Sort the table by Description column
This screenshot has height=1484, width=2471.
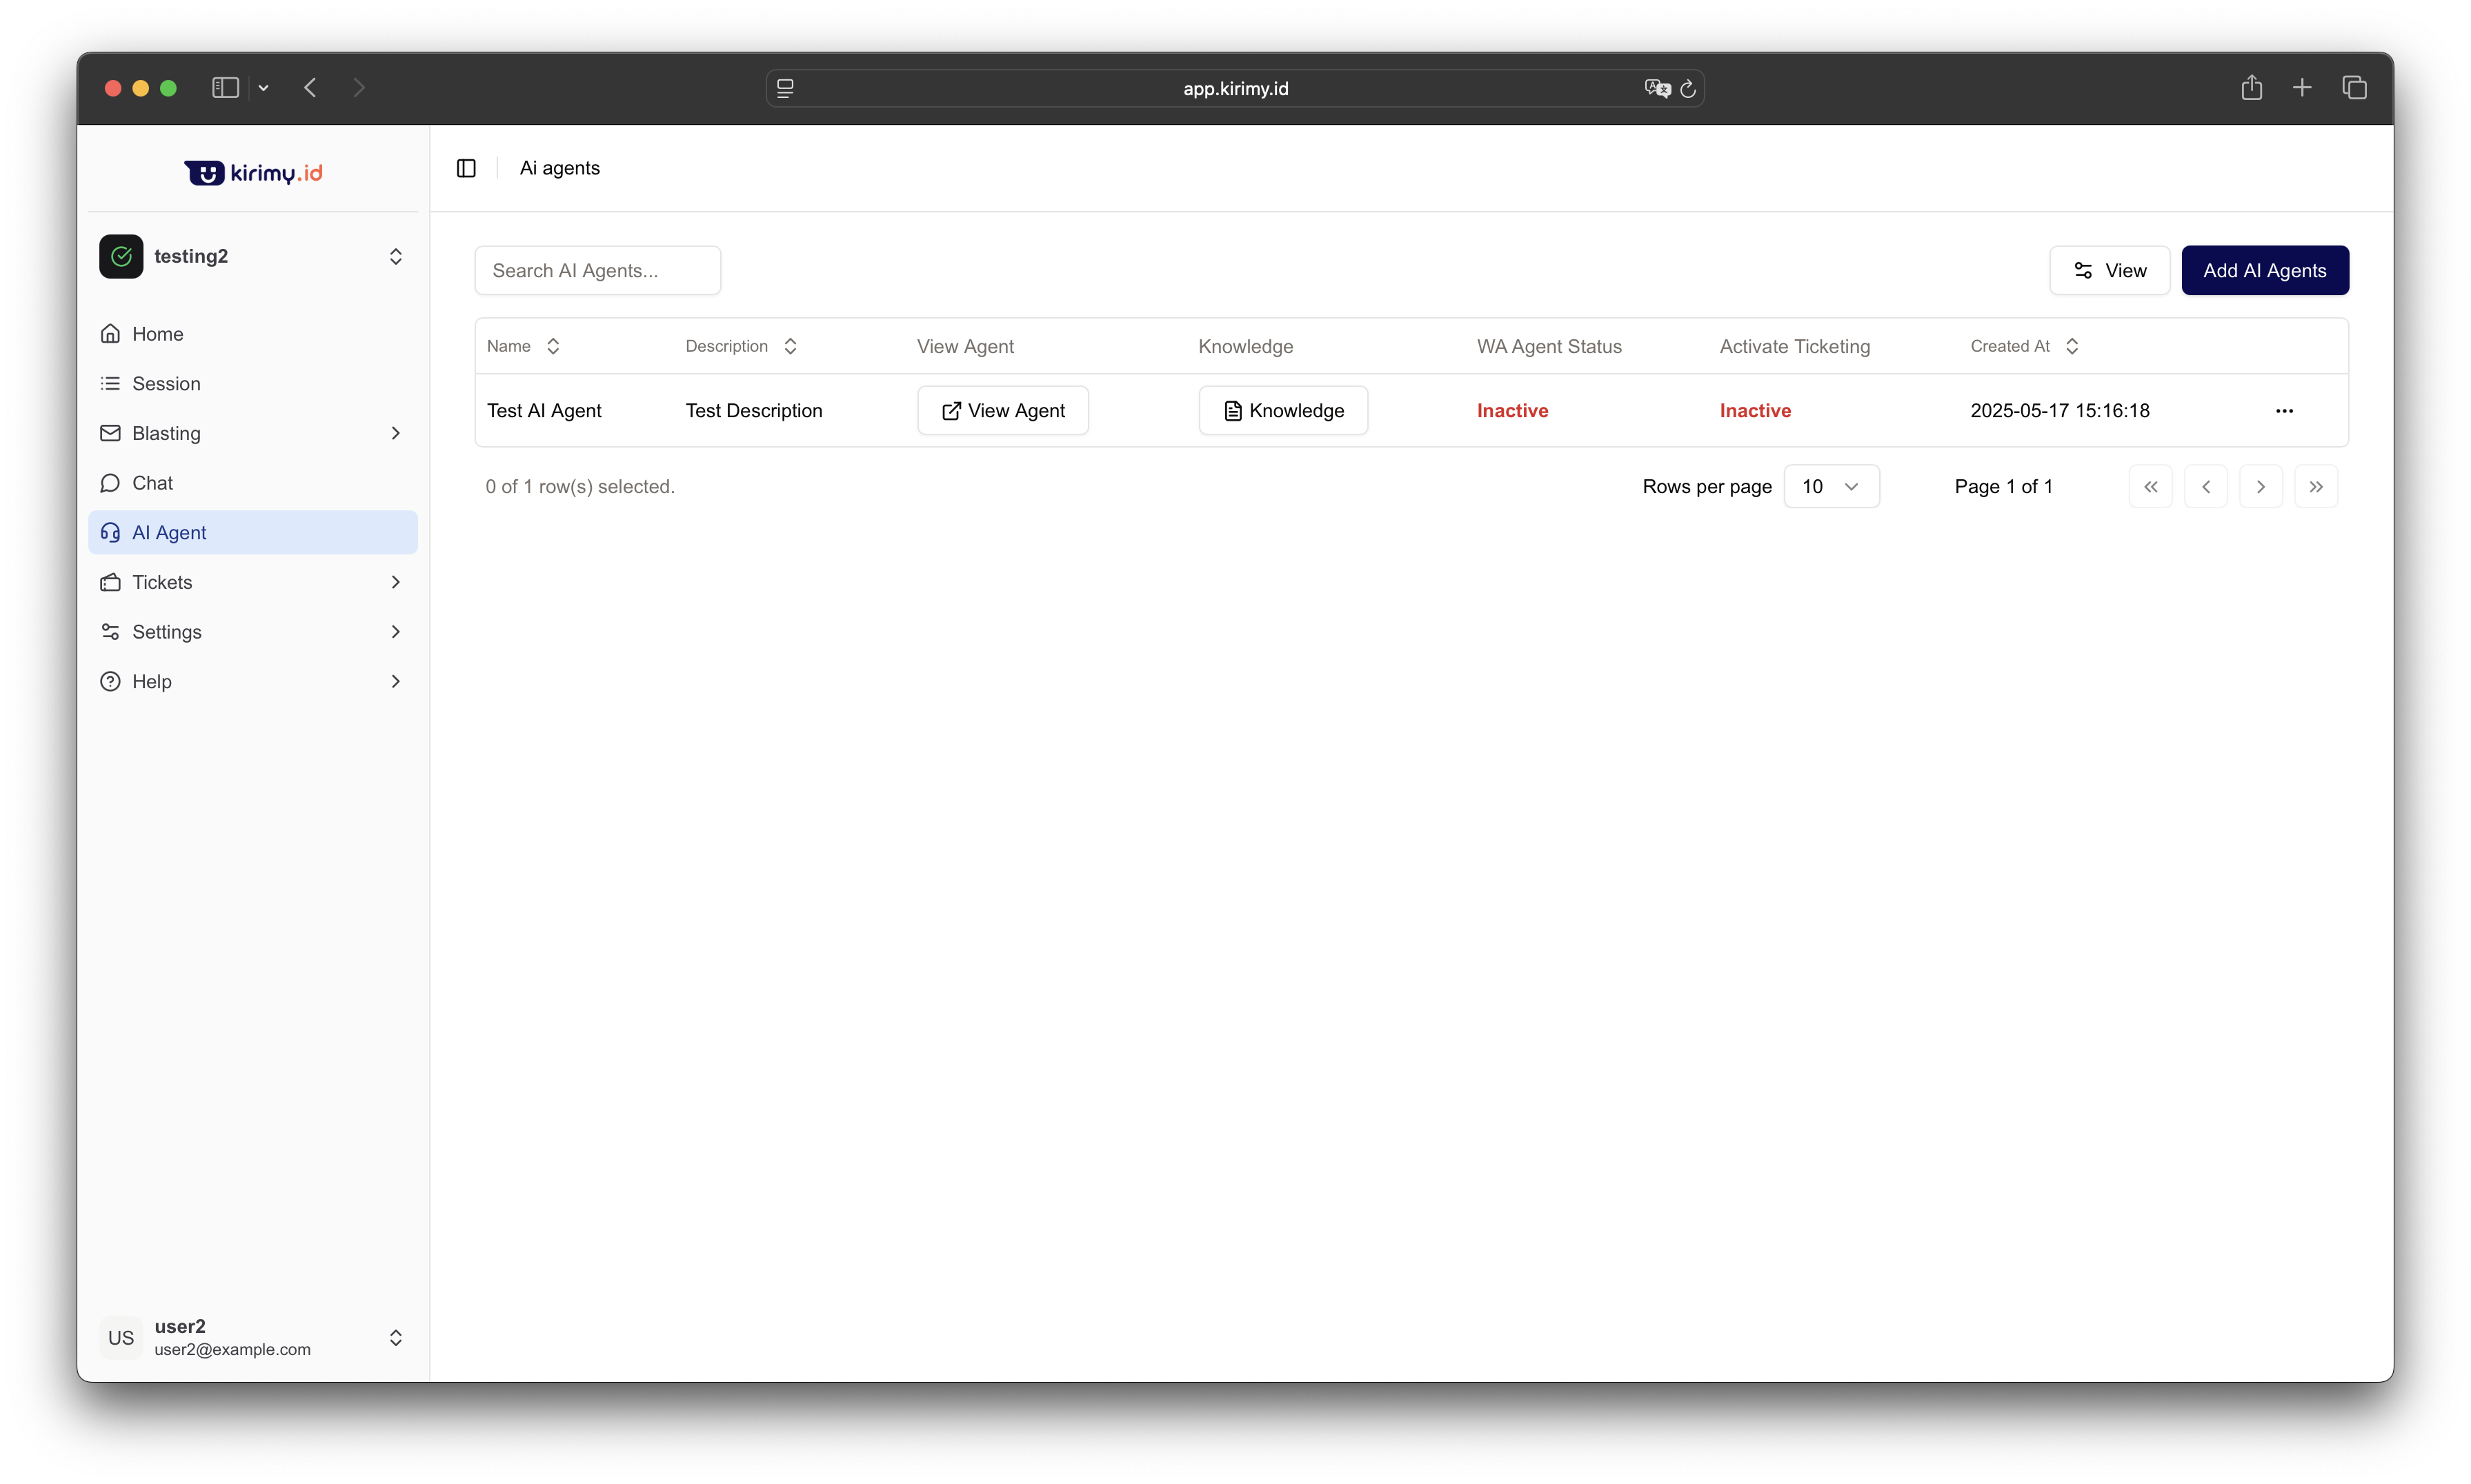tap(740, 346)
